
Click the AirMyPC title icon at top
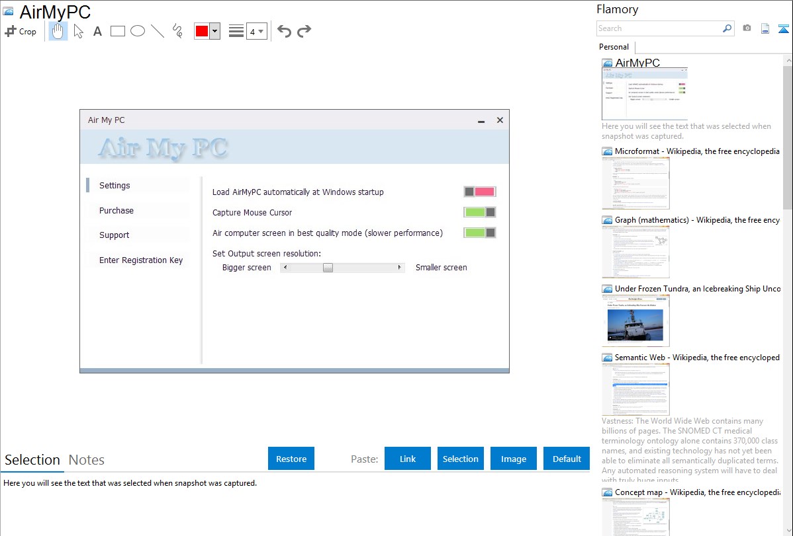click(x=8, y=11)
